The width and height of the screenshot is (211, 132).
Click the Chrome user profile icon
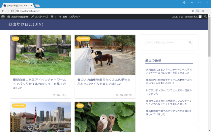pos(184,3)
